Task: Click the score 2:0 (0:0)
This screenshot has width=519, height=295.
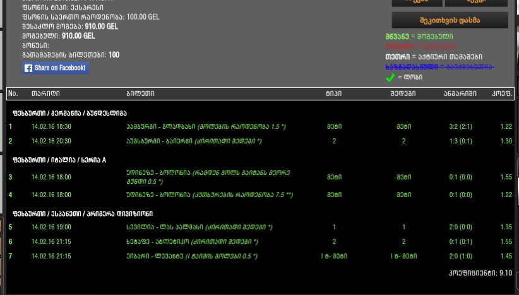Action: click(x=461, y=227)
